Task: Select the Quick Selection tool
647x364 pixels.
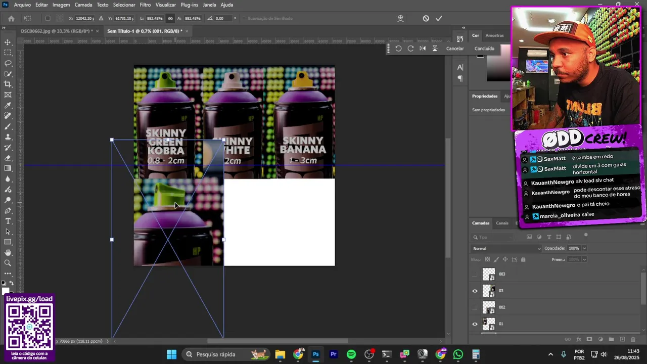Action: point(8,74)
